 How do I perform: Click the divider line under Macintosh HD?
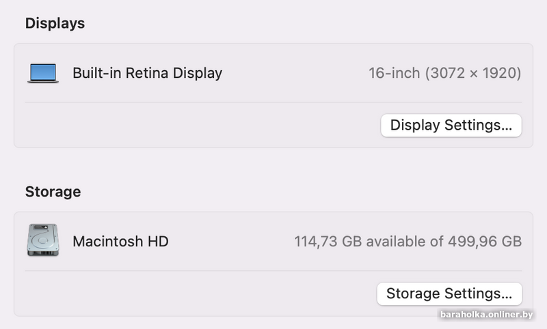tap(273, 270)
